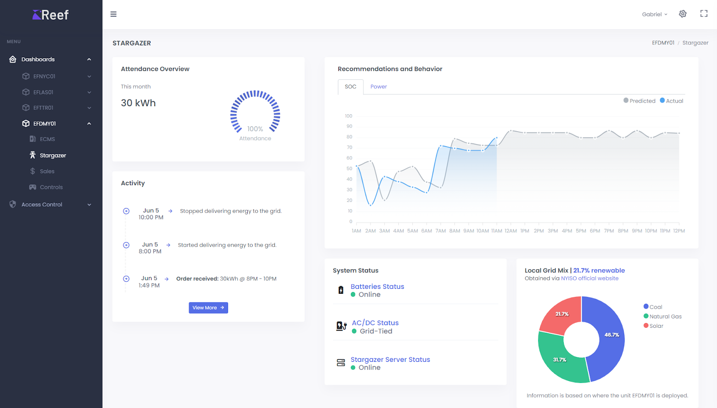Click the View More button
The height and width of the screenshot is (408, 717).
pyautogui.click(x=208, y=308)
